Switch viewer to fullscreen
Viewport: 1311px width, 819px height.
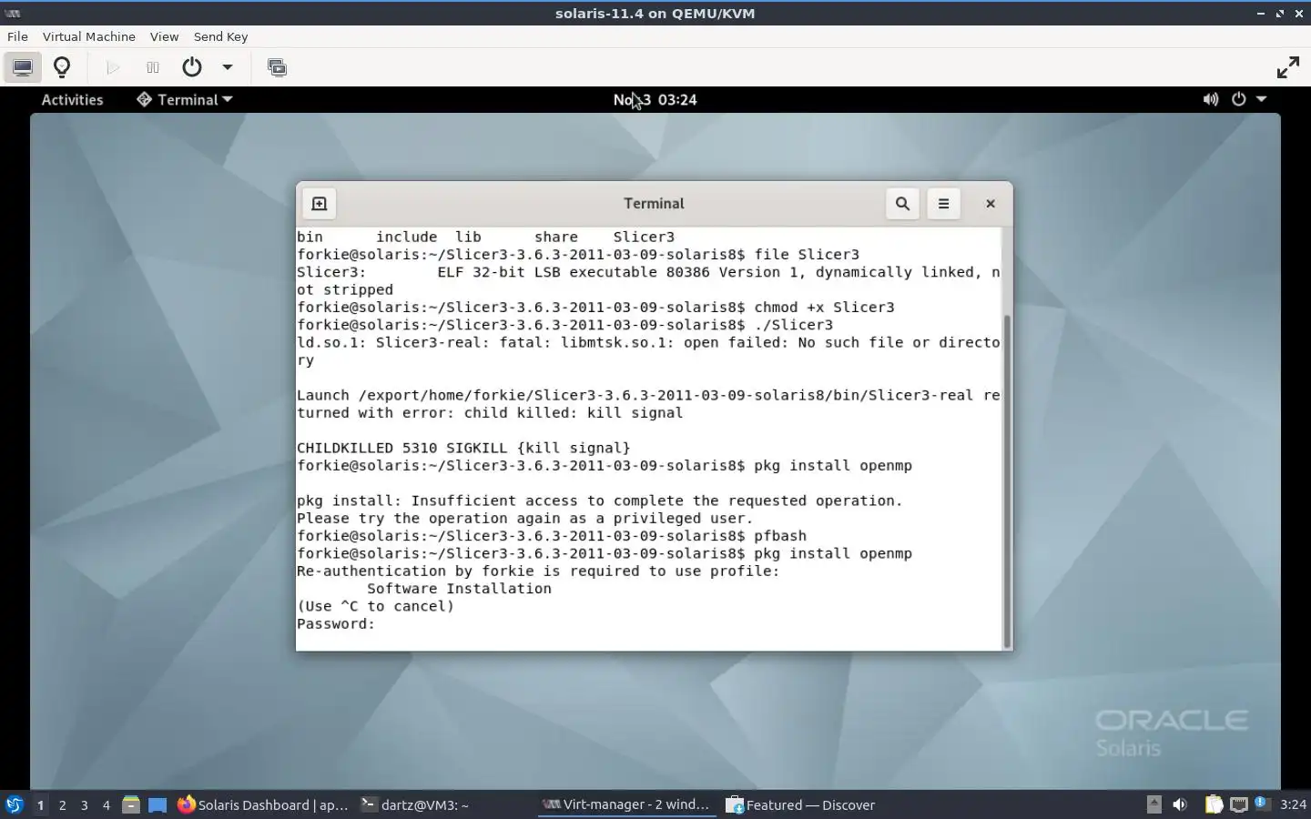tap(1287, 67)
